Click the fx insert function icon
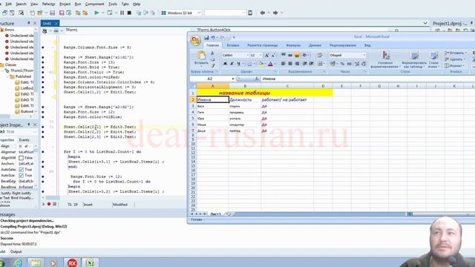475x267 pixels. (257, 79)
